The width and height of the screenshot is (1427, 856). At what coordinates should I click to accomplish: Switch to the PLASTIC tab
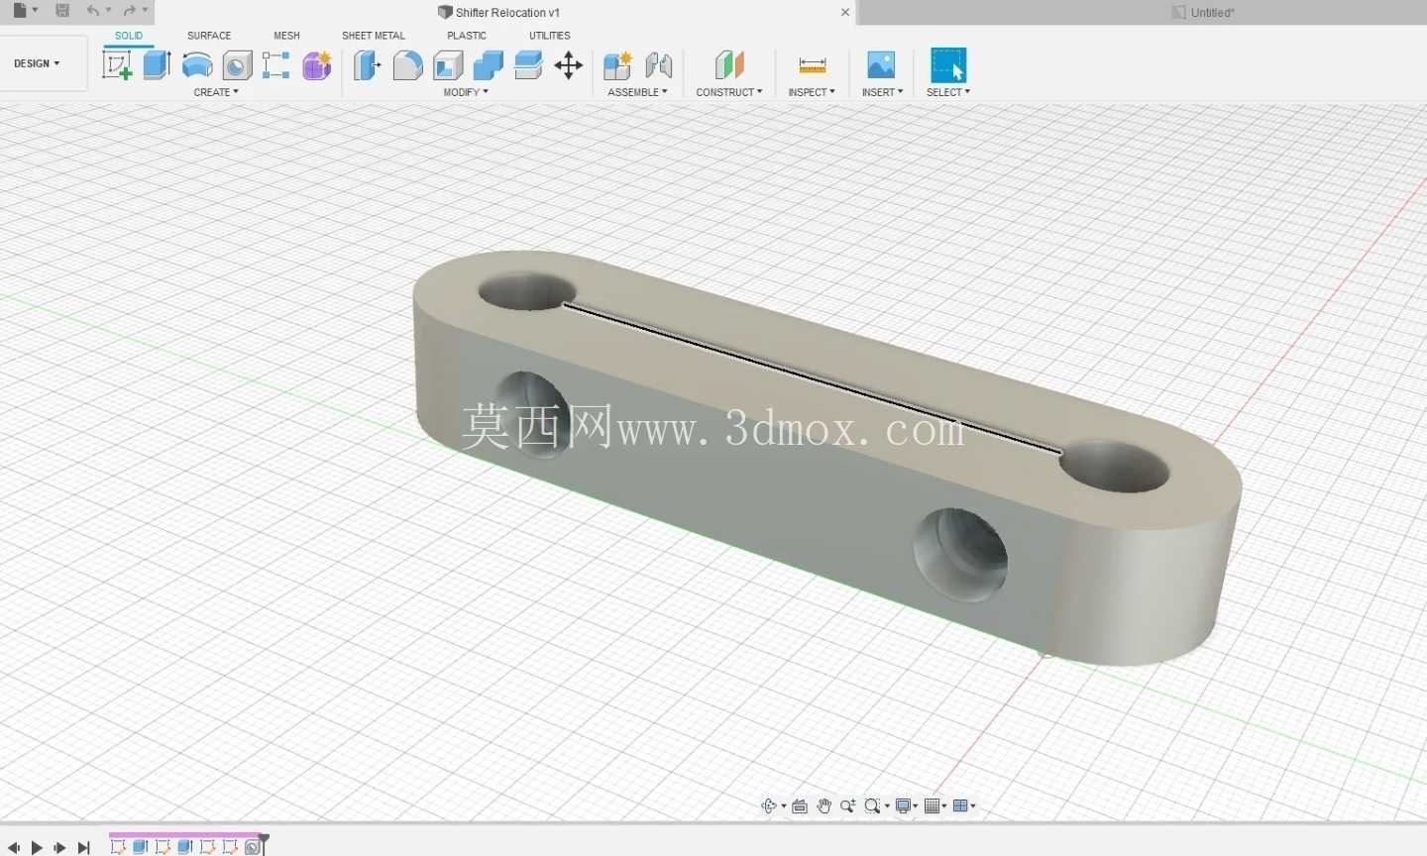pyautogui.click(x=467, y=36)
